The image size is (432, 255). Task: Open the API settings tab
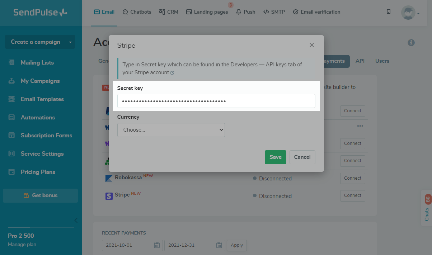click(360, 61)
